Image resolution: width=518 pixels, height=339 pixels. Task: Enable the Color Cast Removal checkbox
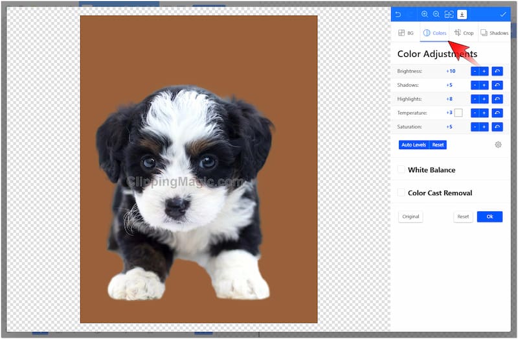401,193
